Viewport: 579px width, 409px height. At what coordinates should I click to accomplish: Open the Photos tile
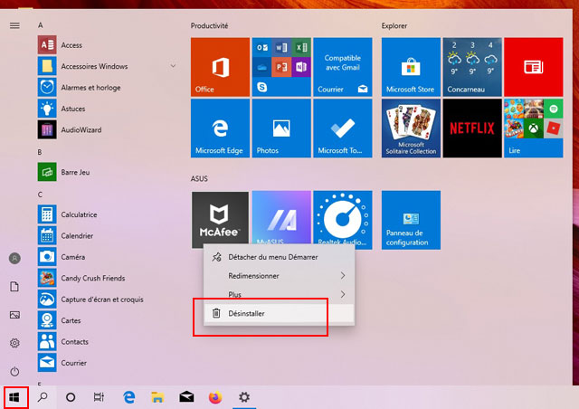281,128
